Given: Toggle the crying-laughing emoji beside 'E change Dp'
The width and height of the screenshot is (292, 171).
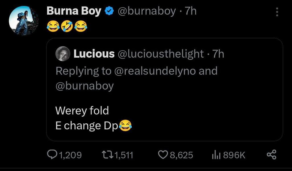Looking at the screenshot, I should click(126, 125).
